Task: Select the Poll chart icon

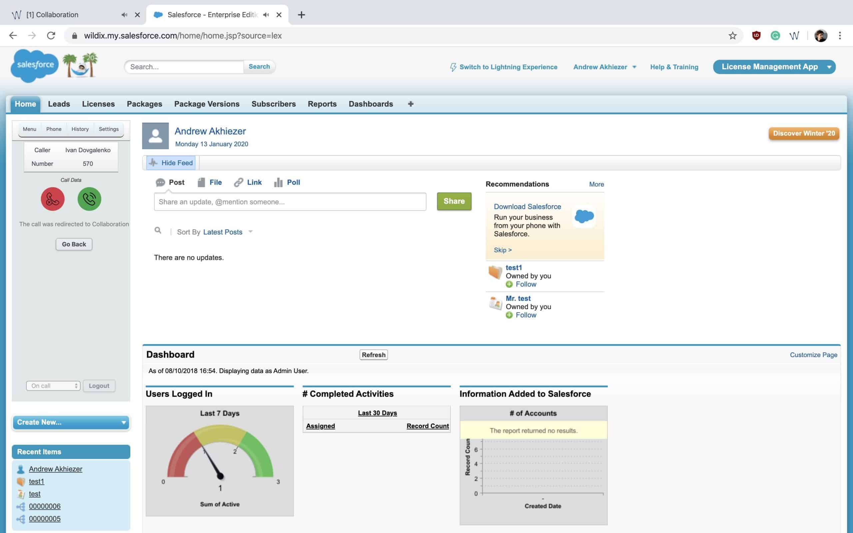Action: click(278, 182)
